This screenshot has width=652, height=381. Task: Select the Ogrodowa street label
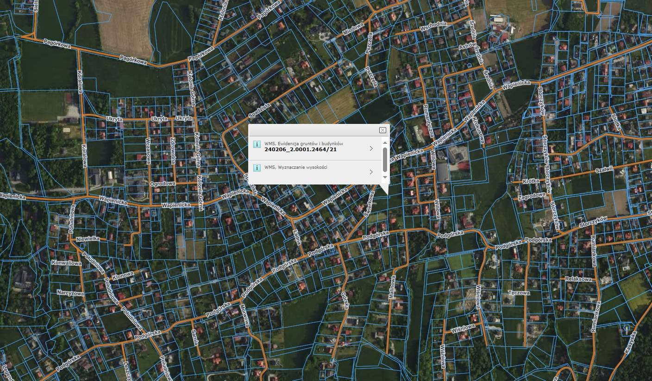[163, 184]
